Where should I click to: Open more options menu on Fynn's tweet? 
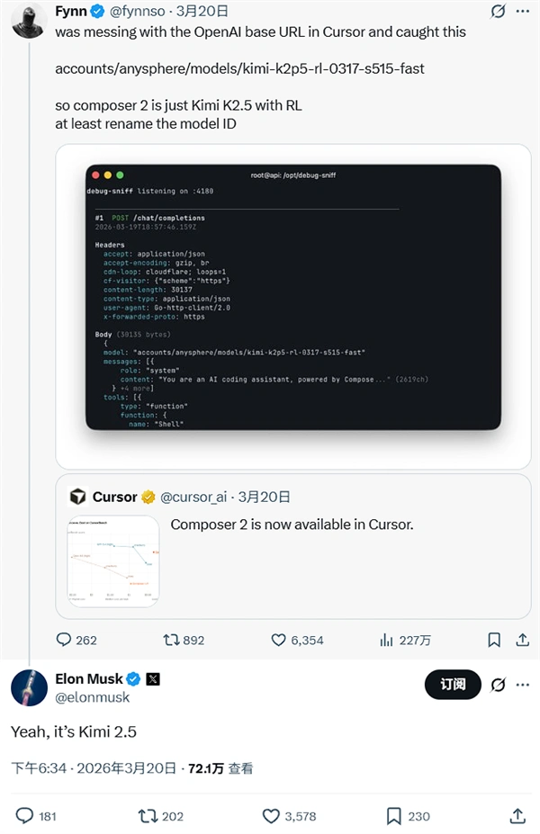(522, 11)
